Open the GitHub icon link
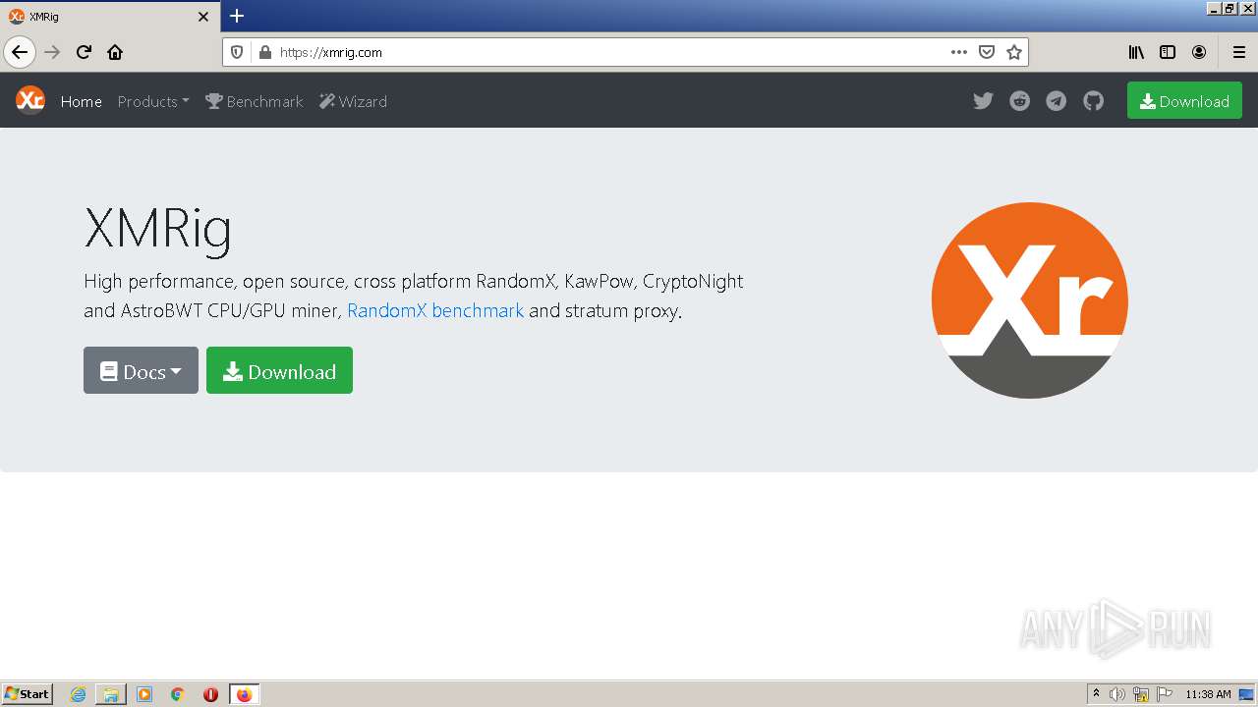The width and height of the screenshot is (1258, 707). click(1093, 101)
